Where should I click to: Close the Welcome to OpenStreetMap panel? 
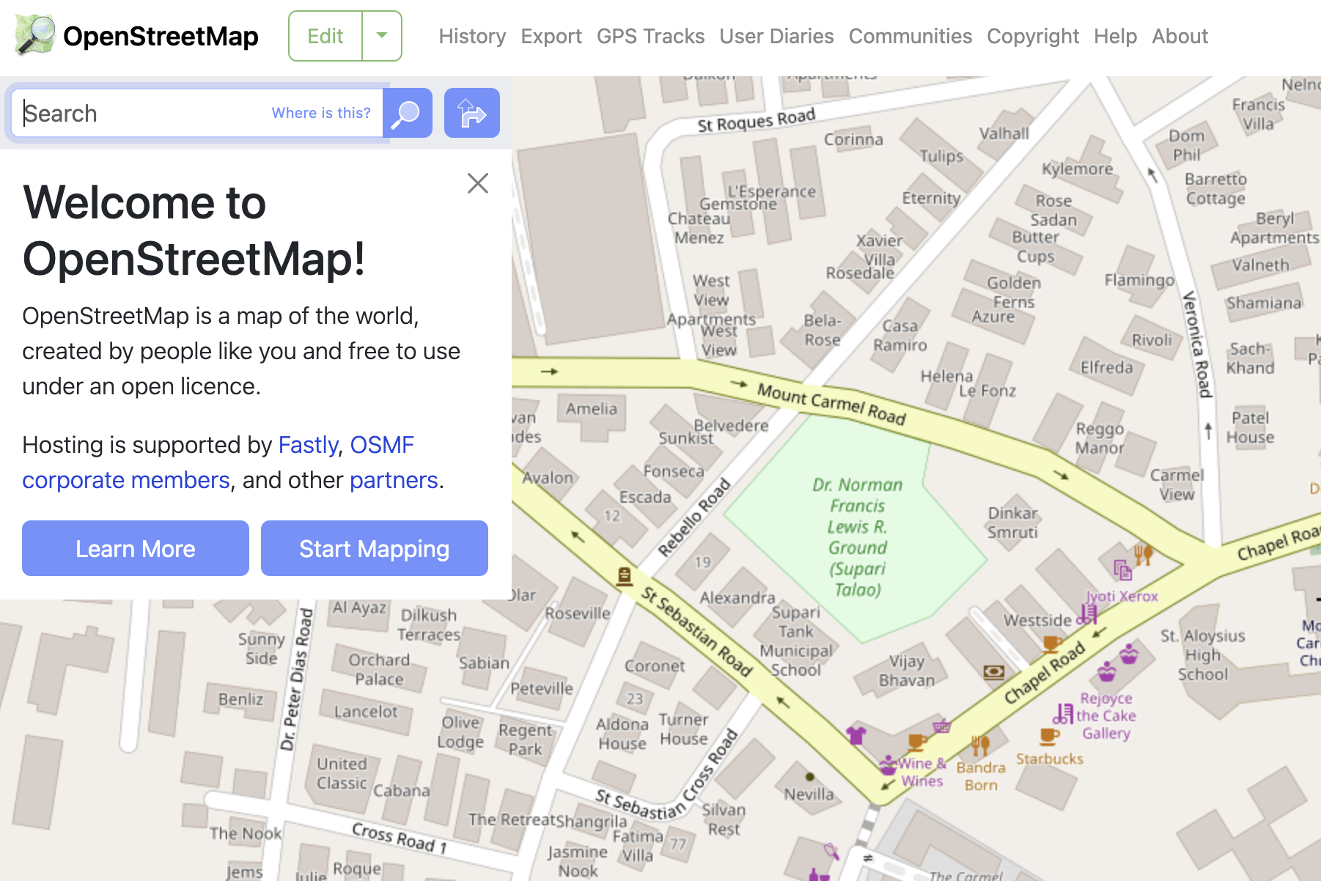(477, 183)
